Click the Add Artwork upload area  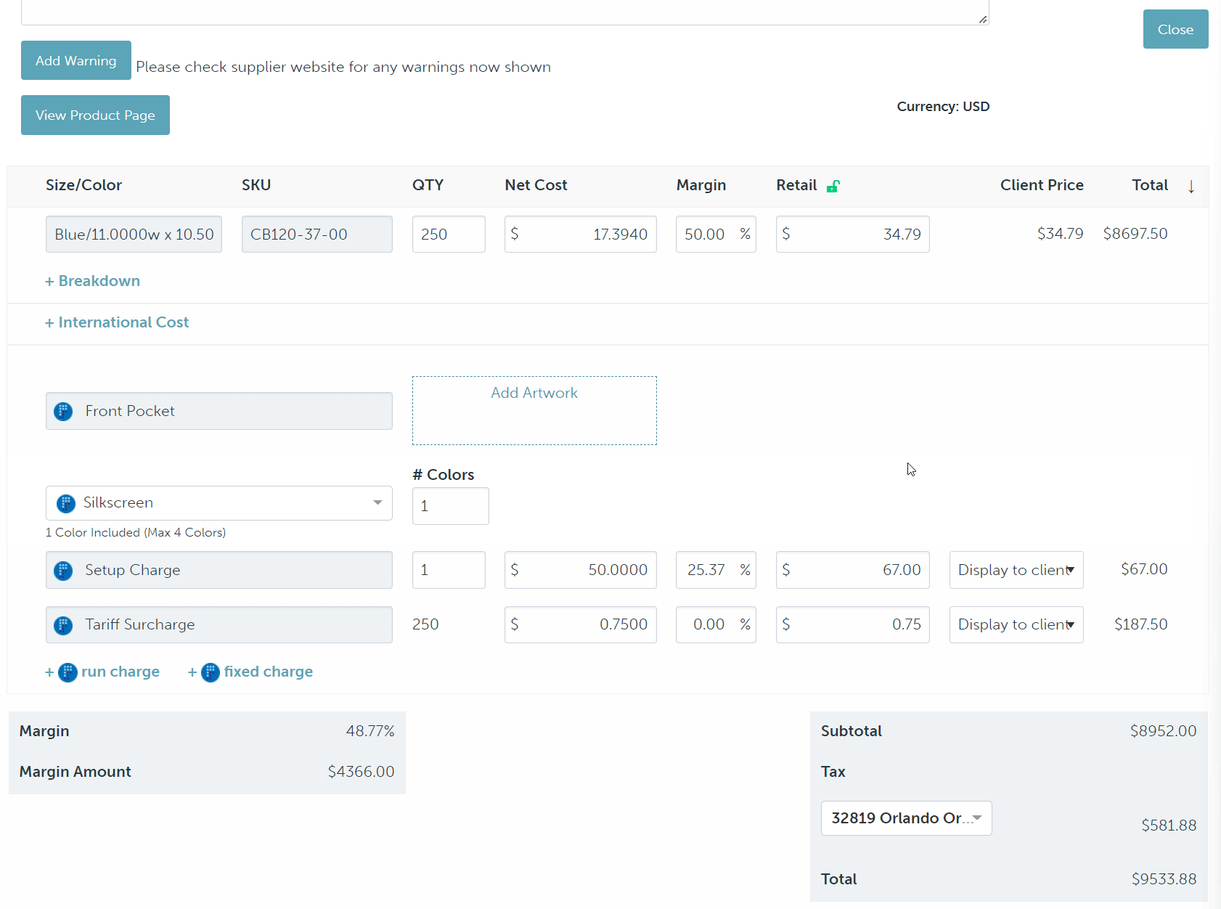(534, 410)
